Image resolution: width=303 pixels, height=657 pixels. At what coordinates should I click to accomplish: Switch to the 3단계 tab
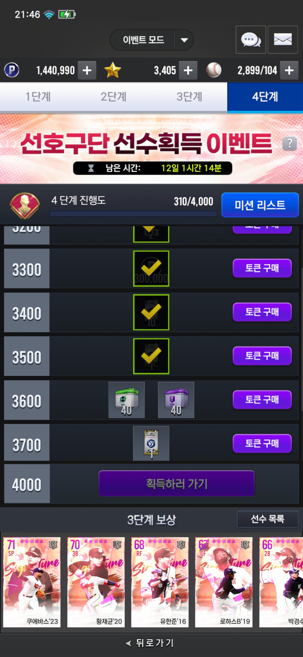click(x=189, y=97)
